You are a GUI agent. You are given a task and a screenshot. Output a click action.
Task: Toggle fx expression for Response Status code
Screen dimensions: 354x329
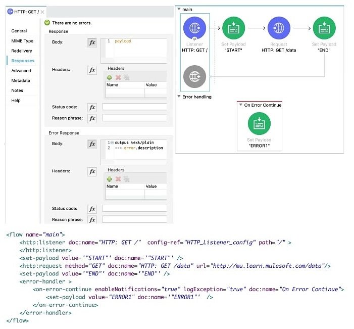(92, 107)
